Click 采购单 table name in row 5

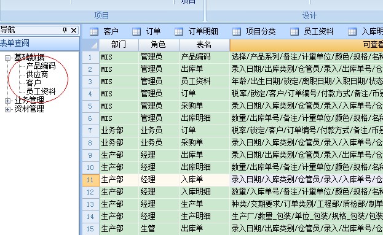click(204, 106)
